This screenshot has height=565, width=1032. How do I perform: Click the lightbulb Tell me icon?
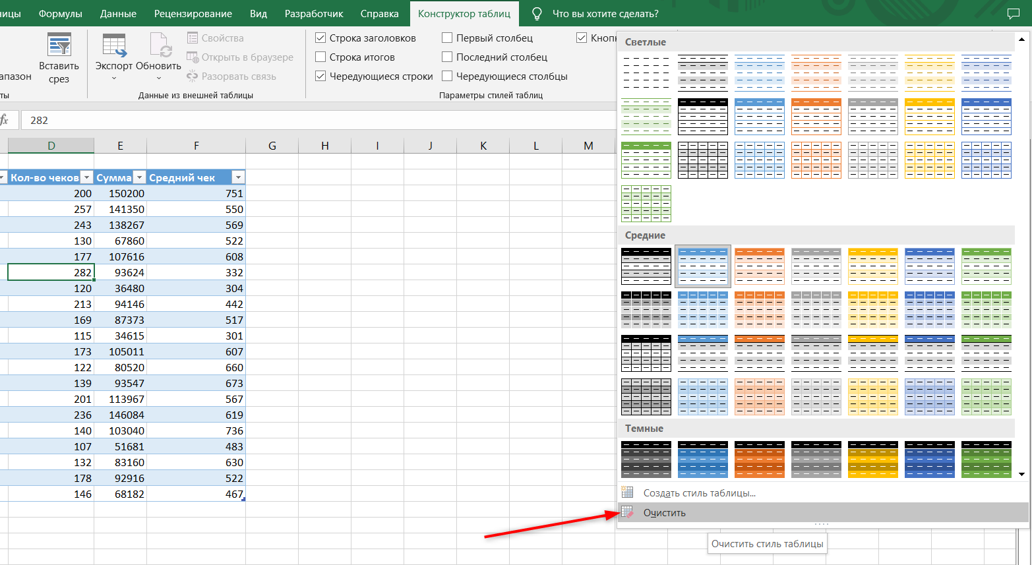tap(537, 13)
